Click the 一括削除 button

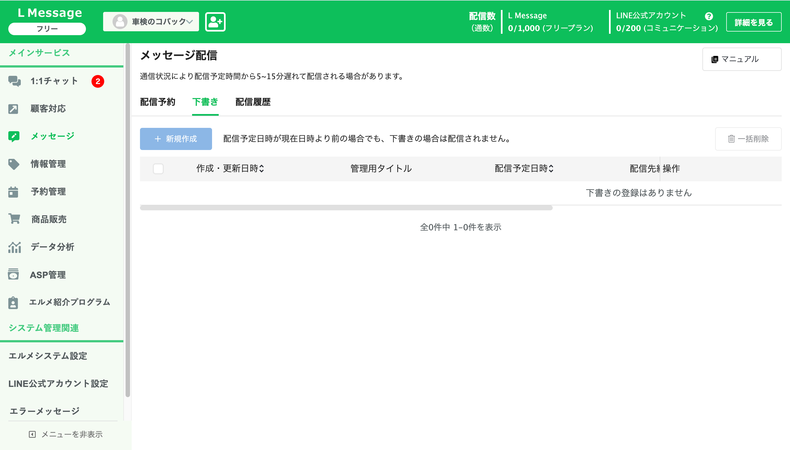pyautogui.click(x=748, y=139)
